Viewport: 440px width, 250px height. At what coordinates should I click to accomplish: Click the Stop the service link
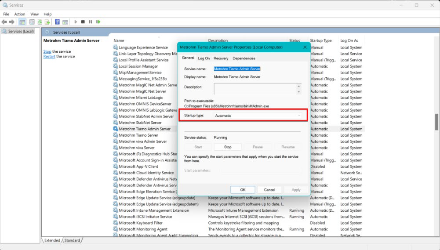(47, 51)
